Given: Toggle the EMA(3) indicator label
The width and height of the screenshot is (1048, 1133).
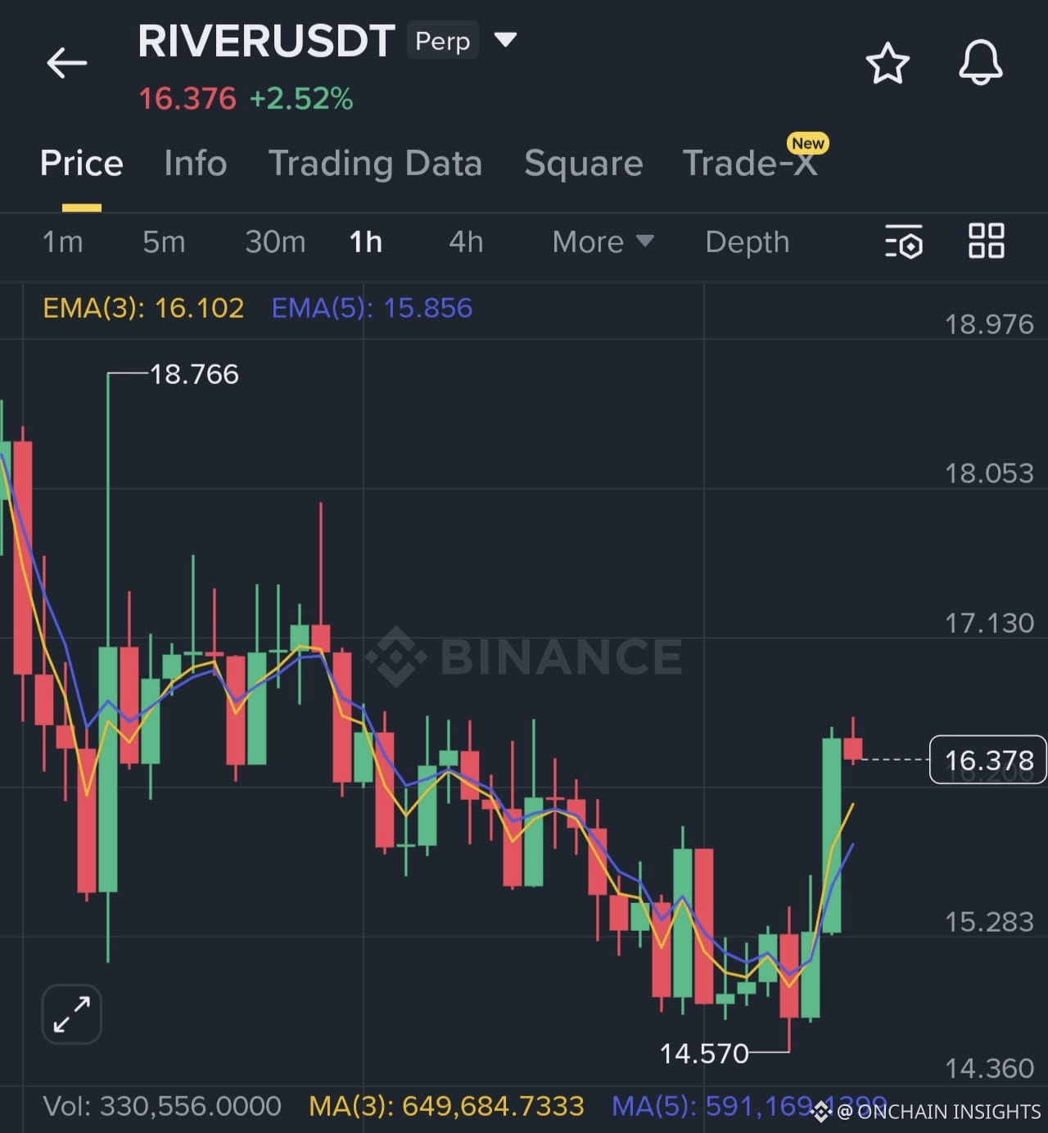Looking at the screenshot, I should click(142, 309).
